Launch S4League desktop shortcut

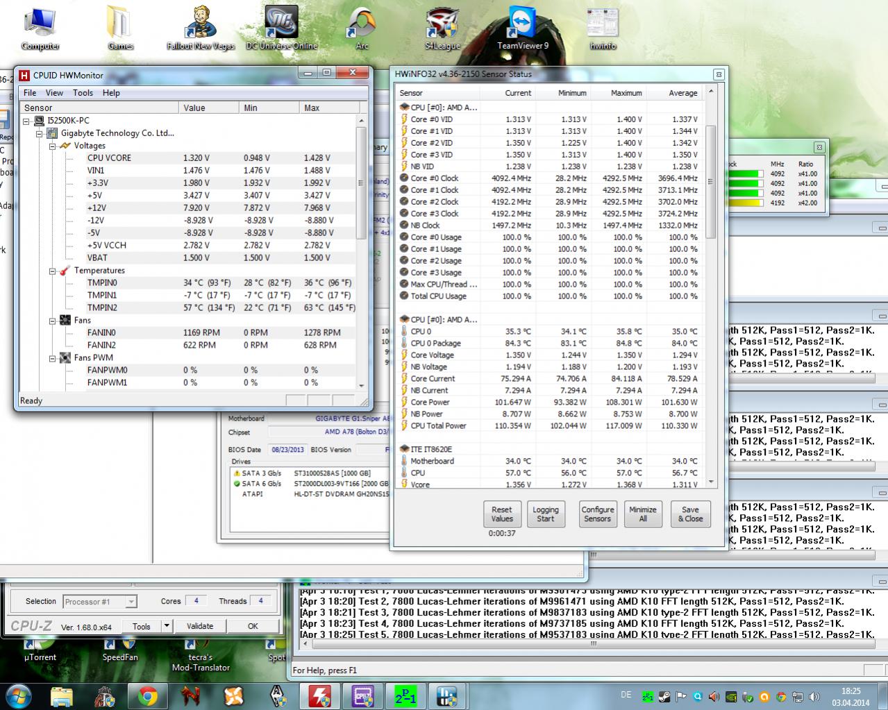pyautogui.click(x=442, y=28)
